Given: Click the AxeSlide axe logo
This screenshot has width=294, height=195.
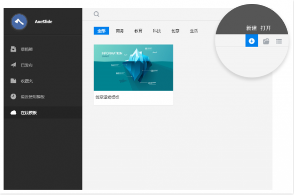Looking at the screenshot, I should tap(19, 22).
